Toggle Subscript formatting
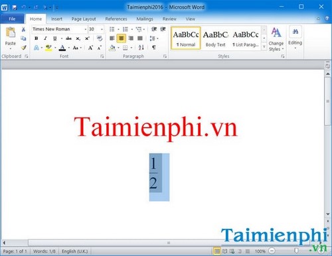The height and width of the screenshot is (256, 332). pos(78,38)
